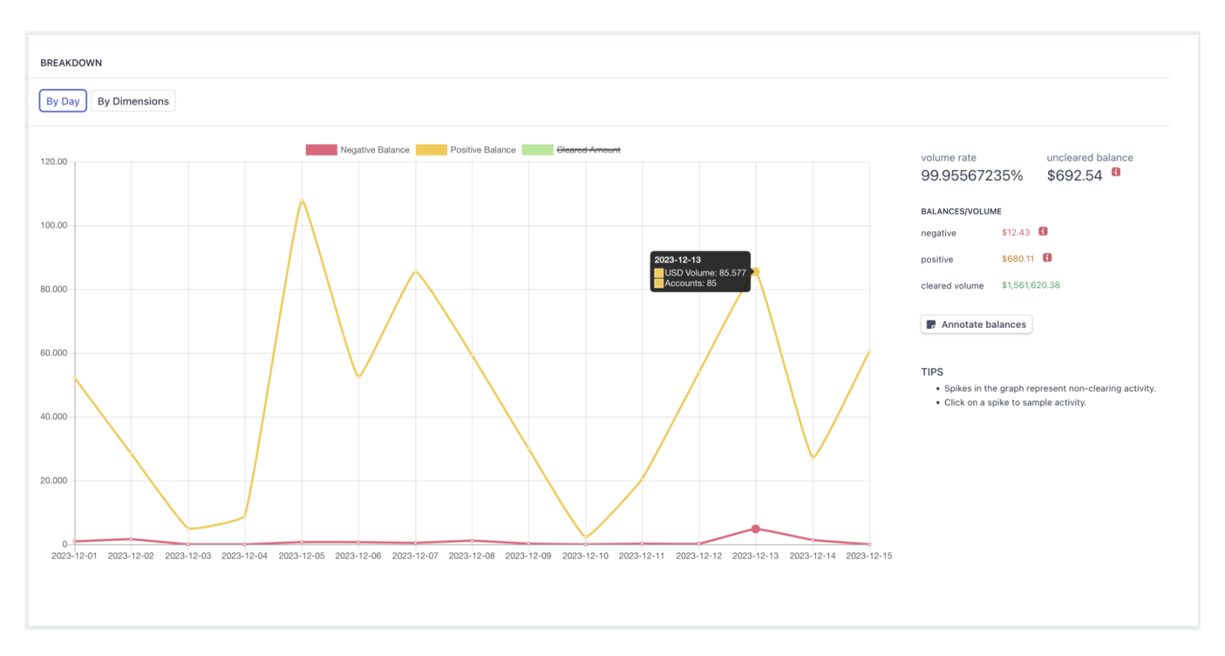Toggle the Cleared Amount legend swatch
Viewport: 1225px width, 656px height.
pyautogui.click(x=538, y=150)
